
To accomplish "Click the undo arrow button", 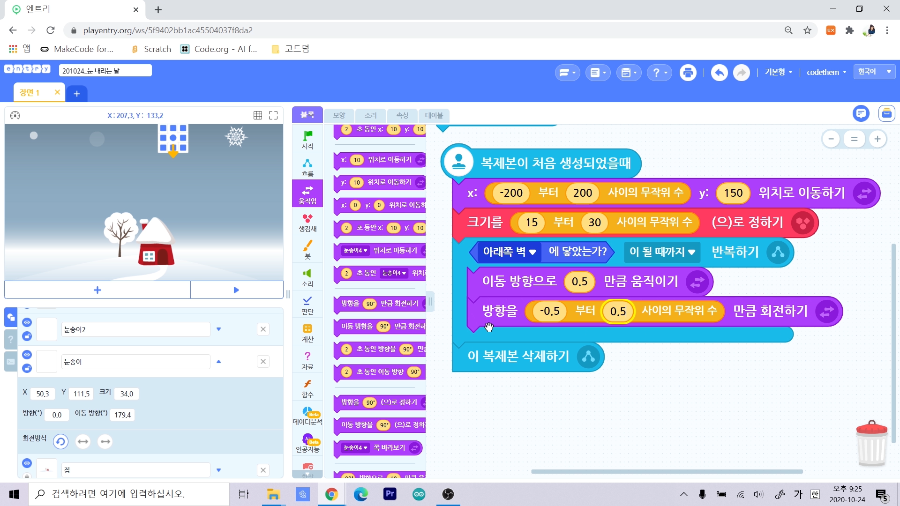I will click(x=719, y=73).
